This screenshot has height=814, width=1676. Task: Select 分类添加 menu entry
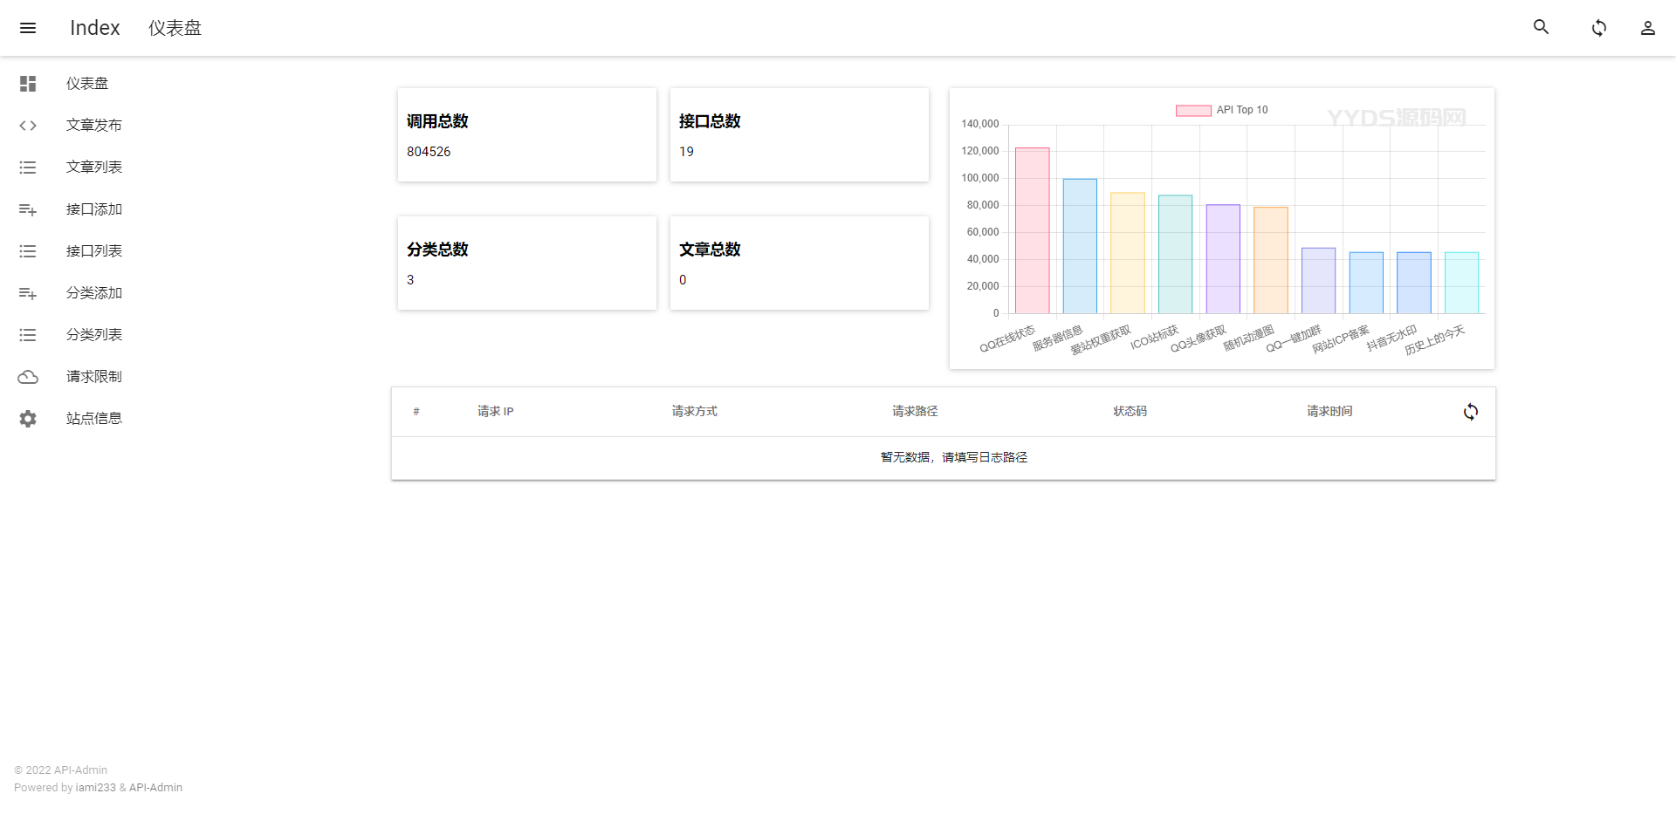tap(94, 293)
